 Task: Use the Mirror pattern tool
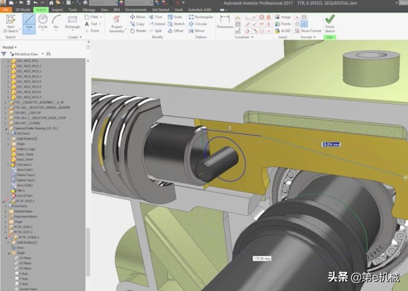[197, 30]
